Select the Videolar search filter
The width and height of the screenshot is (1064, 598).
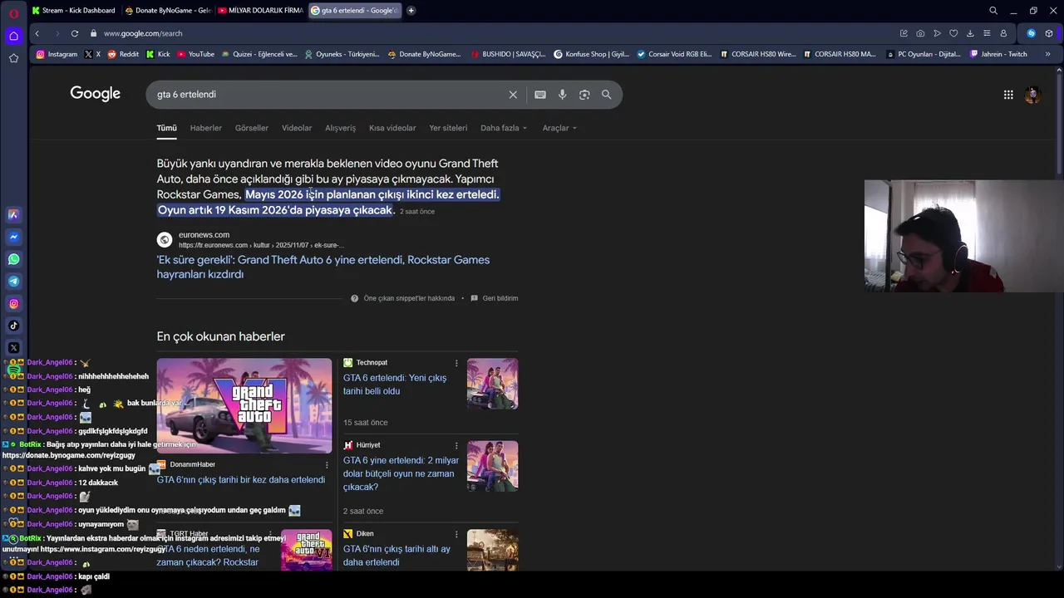(x=297, y=128)
